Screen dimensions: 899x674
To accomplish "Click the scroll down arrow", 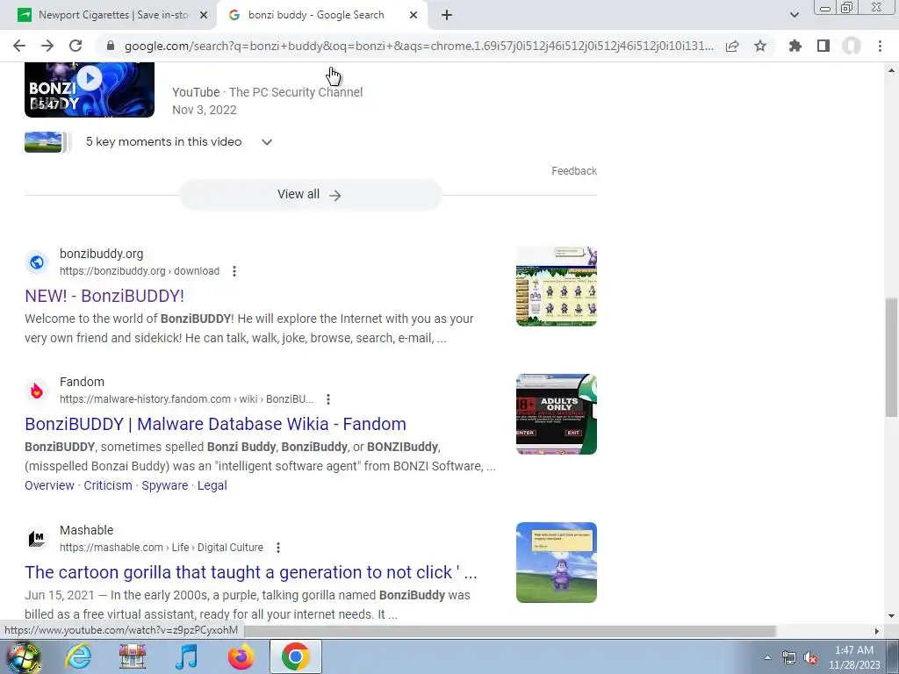I will pos(892,616).
